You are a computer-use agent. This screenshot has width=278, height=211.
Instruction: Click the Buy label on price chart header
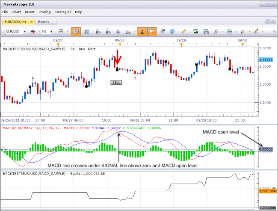point(82,49)
